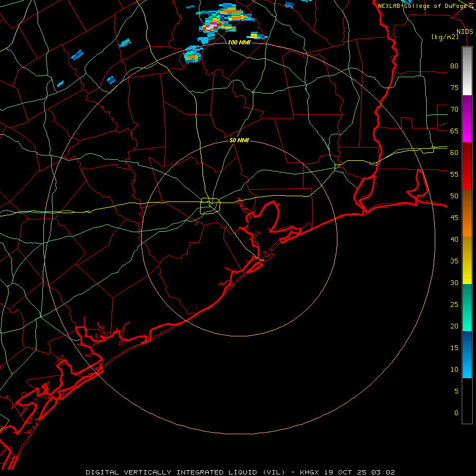Screen dimensions: 476x476
Task: Select the "50" value on the color scale
Action: 454,196
